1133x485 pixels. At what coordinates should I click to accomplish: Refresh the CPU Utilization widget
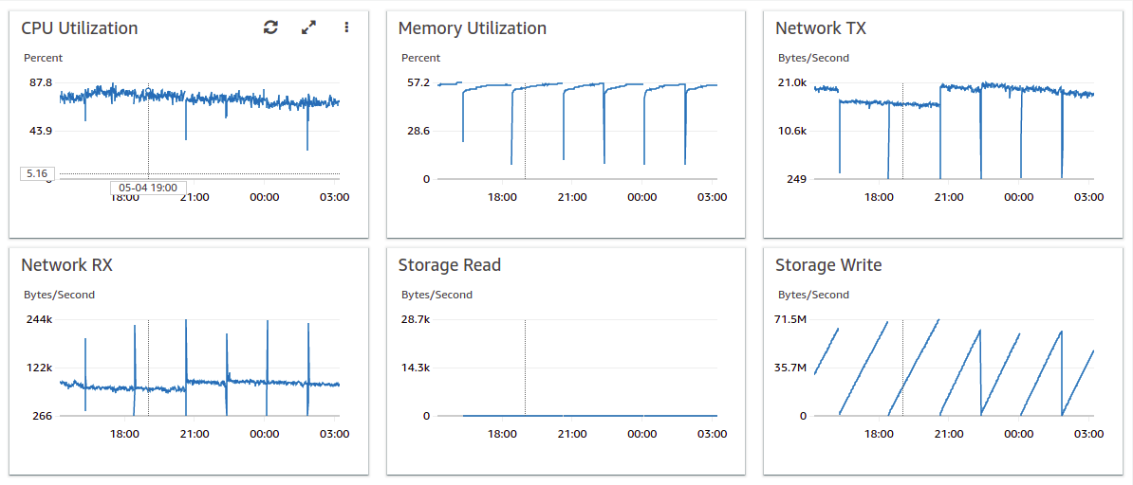coord(270,27)
